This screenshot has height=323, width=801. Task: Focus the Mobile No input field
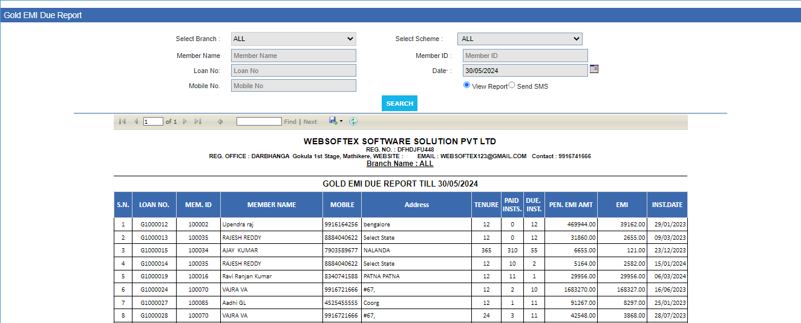click(293, 86)
